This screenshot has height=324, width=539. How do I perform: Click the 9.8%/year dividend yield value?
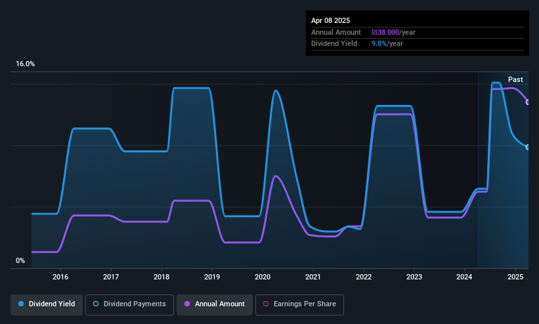click(x=387, y=43)
